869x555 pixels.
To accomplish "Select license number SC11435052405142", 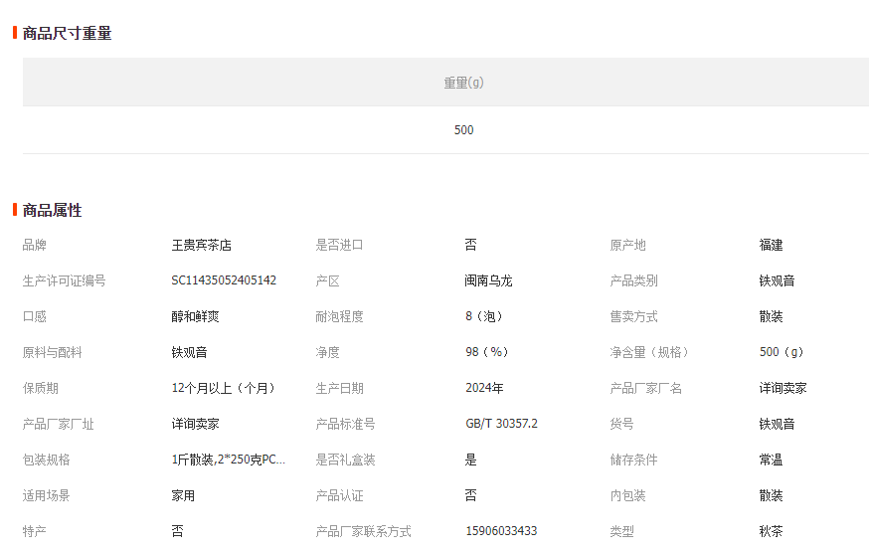I will point(224,280).
